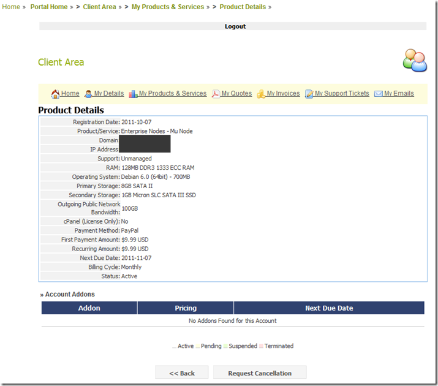Click Home in the breadcrumb trail
The width and height of the screenshot is (438, 386).
(11, 7)
